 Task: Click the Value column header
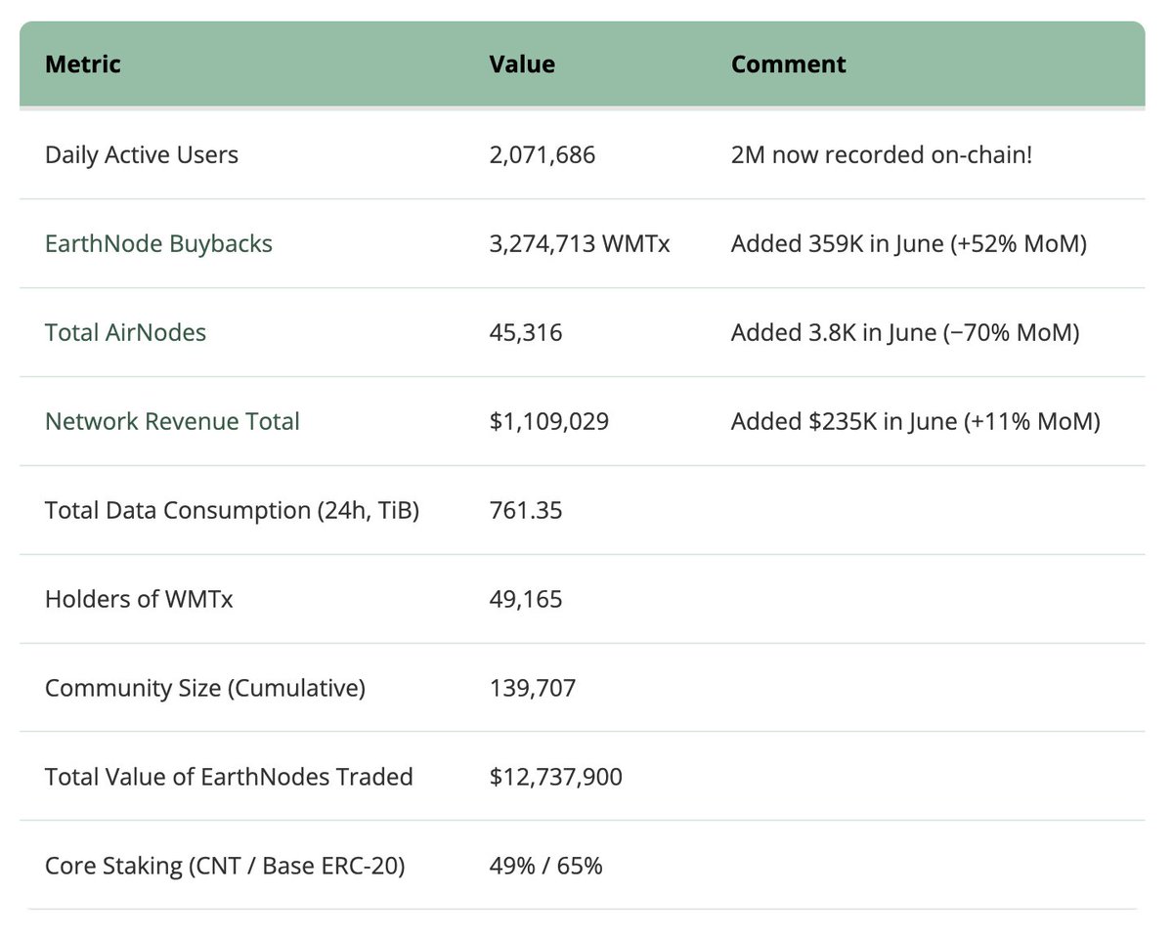(x=522, y=64)
